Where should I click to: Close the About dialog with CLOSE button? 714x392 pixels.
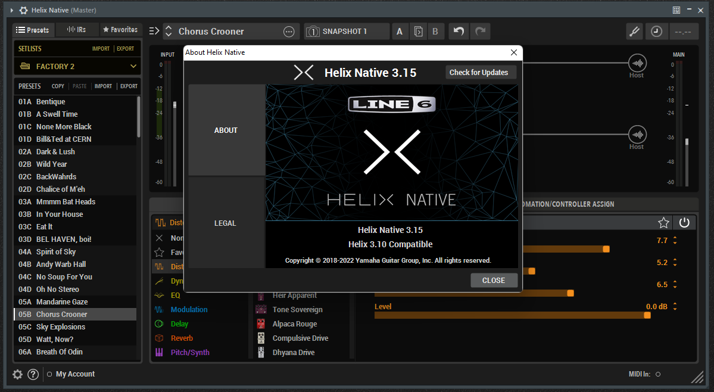tap(494, 281)
